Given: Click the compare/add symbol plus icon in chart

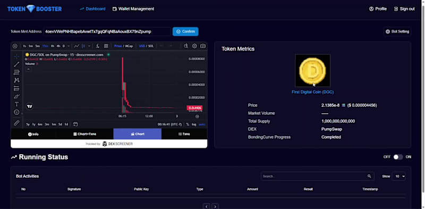Looking at the screenshot, I should (x=15, y=46).
